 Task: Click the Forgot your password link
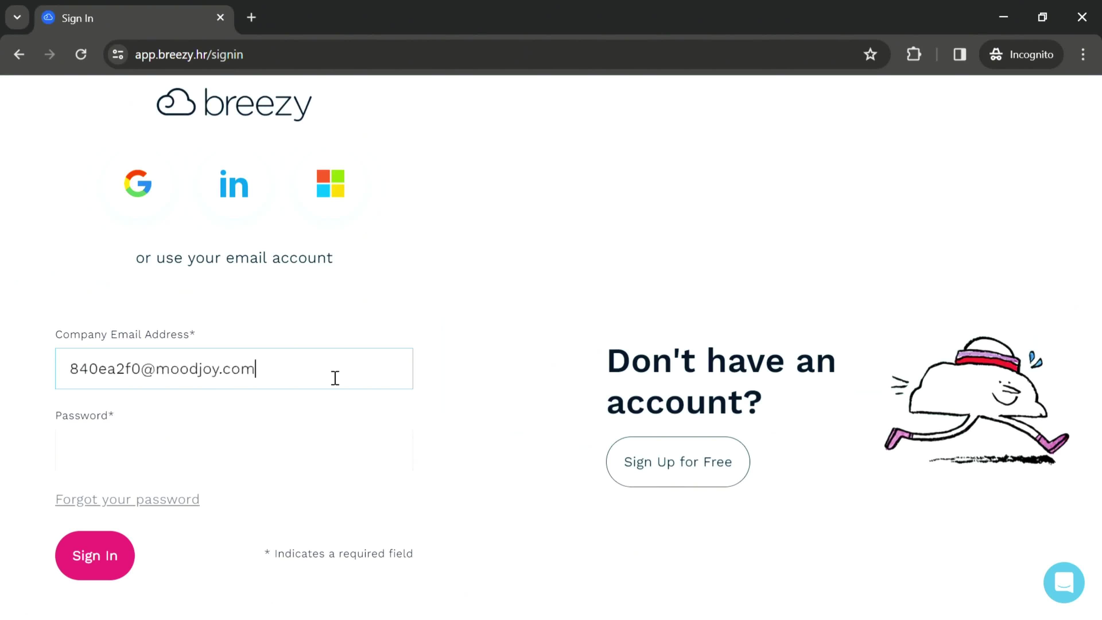click(127, 499)
